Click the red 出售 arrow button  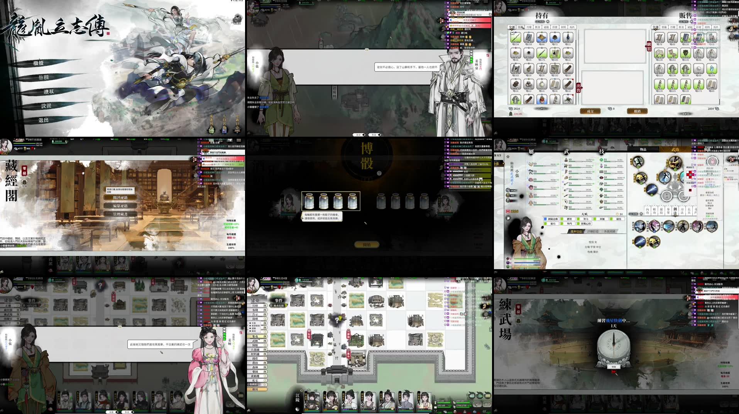pos(578,88)
